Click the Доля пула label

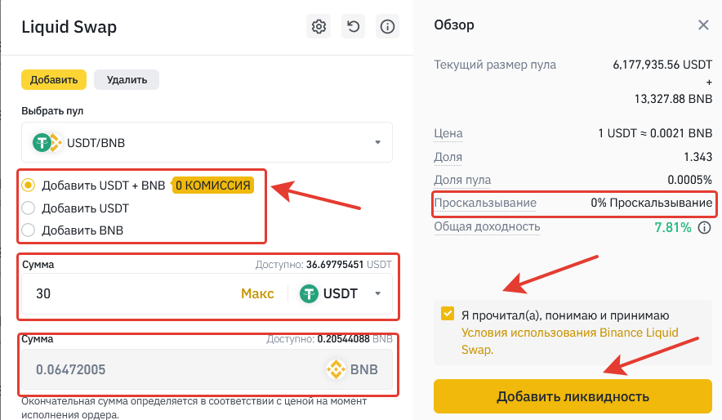462,180
